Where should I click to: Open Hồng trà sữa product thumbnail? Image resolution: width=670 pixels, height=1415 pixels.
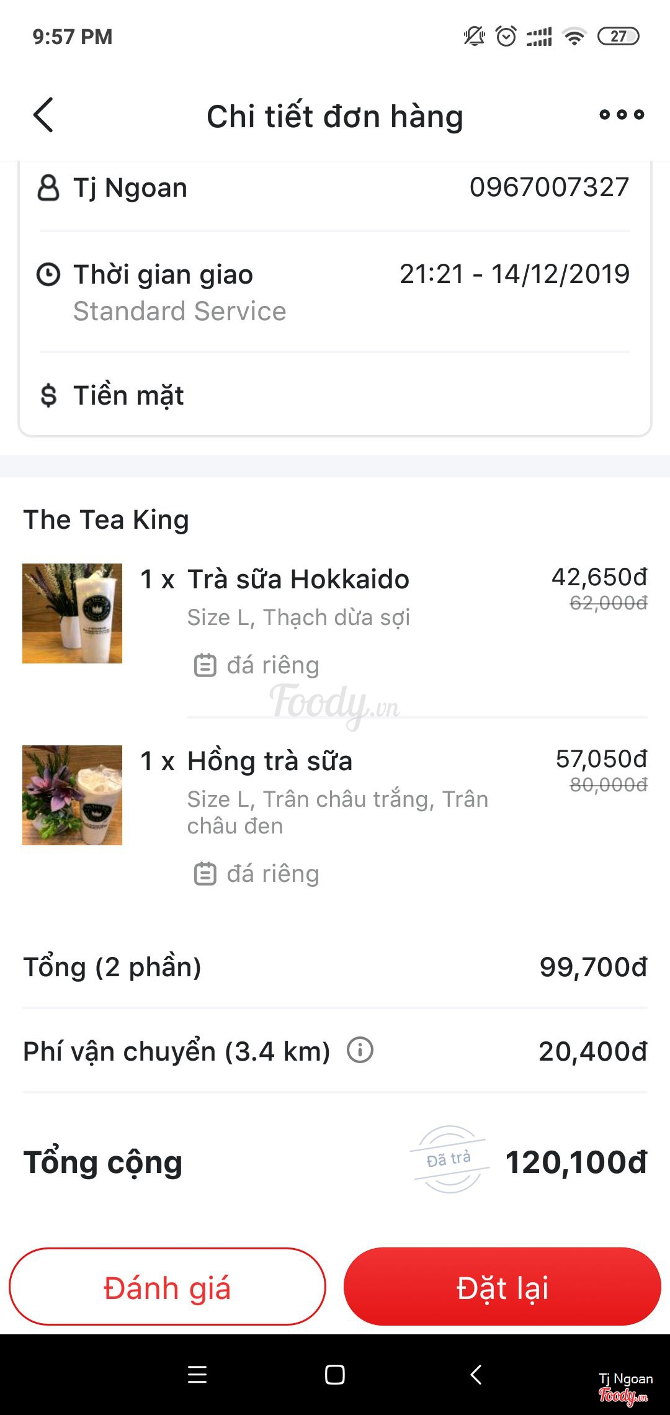click(73, 795)
